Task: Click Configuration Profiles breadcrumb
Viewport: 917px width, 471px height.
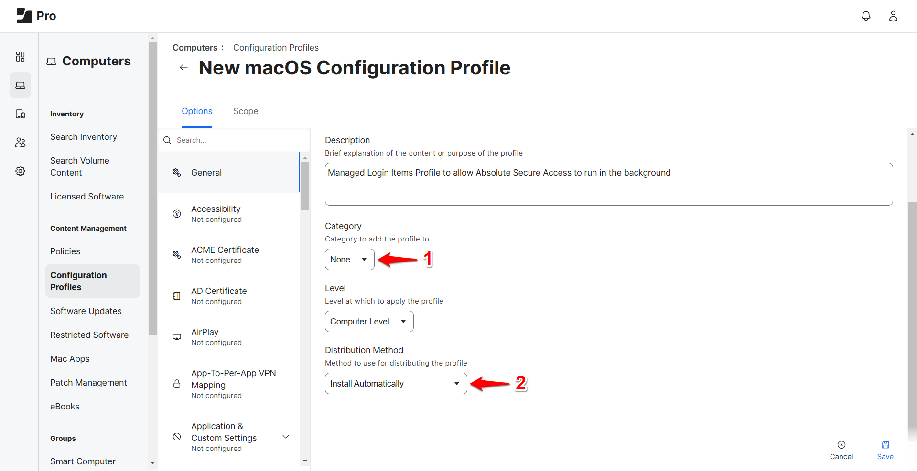Action: tap(276, 48)
